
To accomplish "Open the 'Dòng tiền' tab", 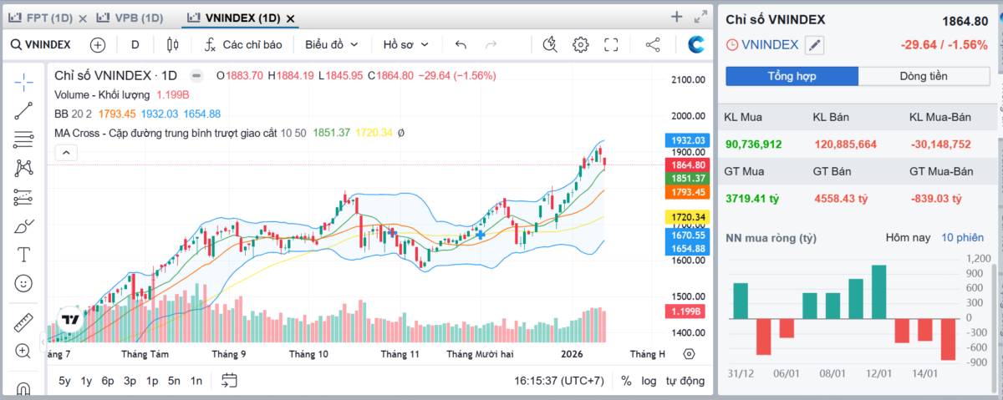I will [x=924, y=76].
